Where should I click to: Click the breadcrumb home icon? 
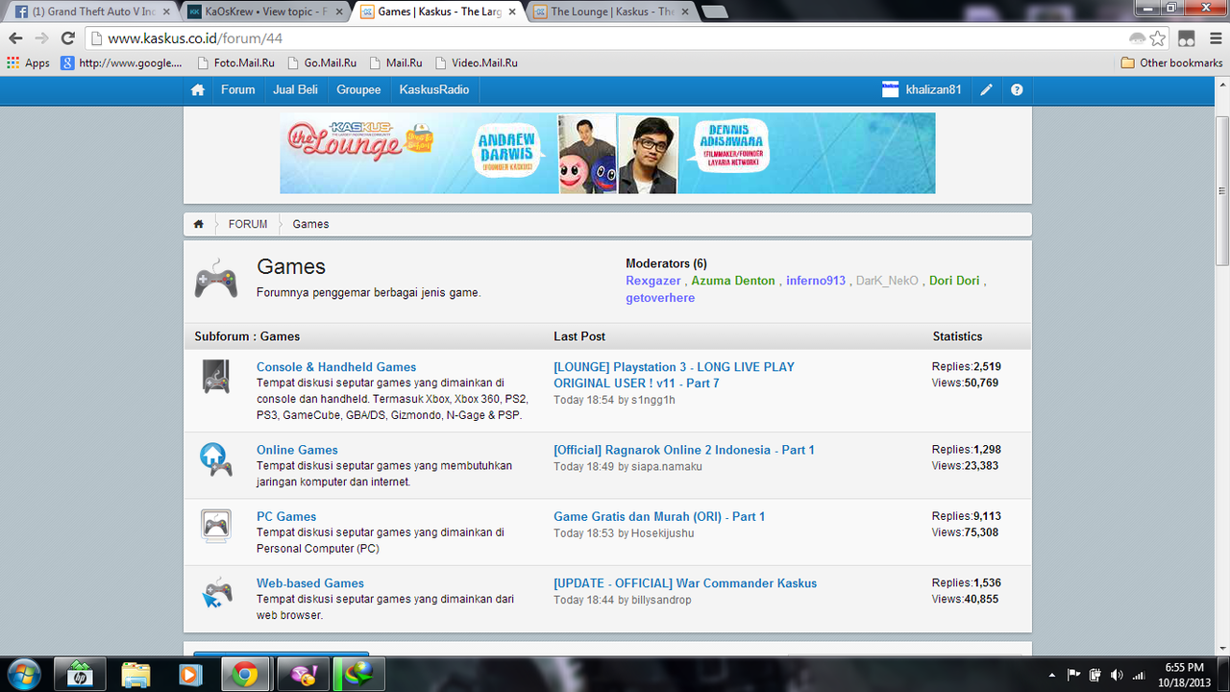coord(198,224)
